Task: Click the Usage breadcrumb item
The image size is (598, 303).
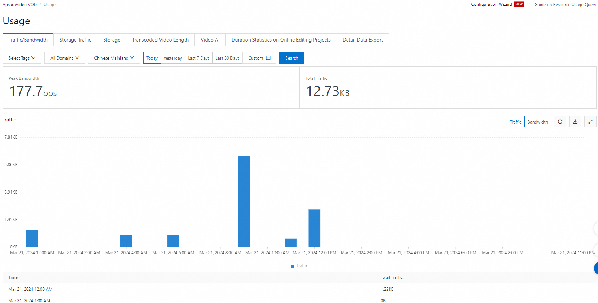Action: tap(49, 5)
